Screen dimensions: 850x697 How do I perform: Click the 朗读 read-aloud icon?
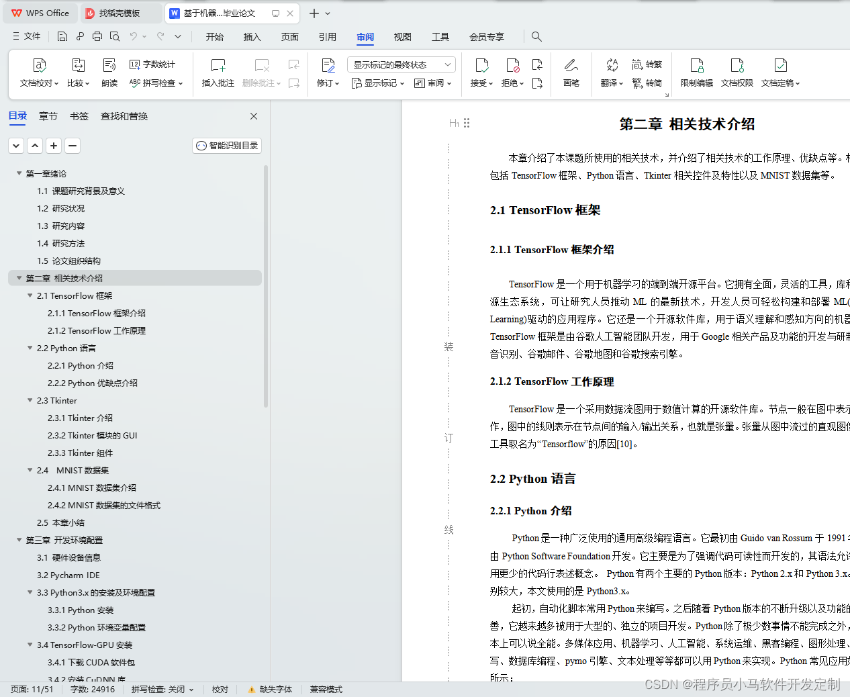point(109,73)
